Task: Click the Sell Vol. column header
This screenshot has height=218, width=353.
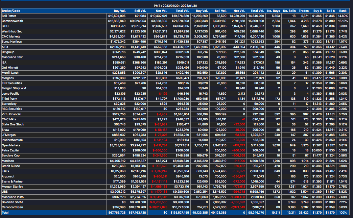Action: click(x=220, y=11)
